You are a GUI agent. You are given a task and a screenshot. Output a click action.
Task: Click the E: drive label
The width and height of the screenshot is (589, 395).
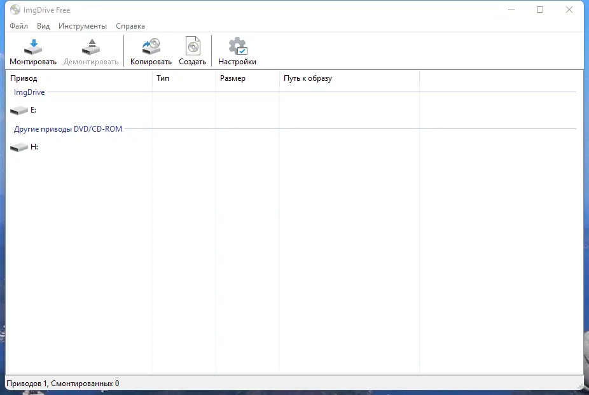pos(33,110)
